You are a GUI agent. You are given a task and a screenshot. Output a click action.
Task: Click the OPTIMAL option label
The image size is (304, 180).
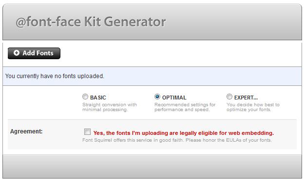click(x=174, y=98)
